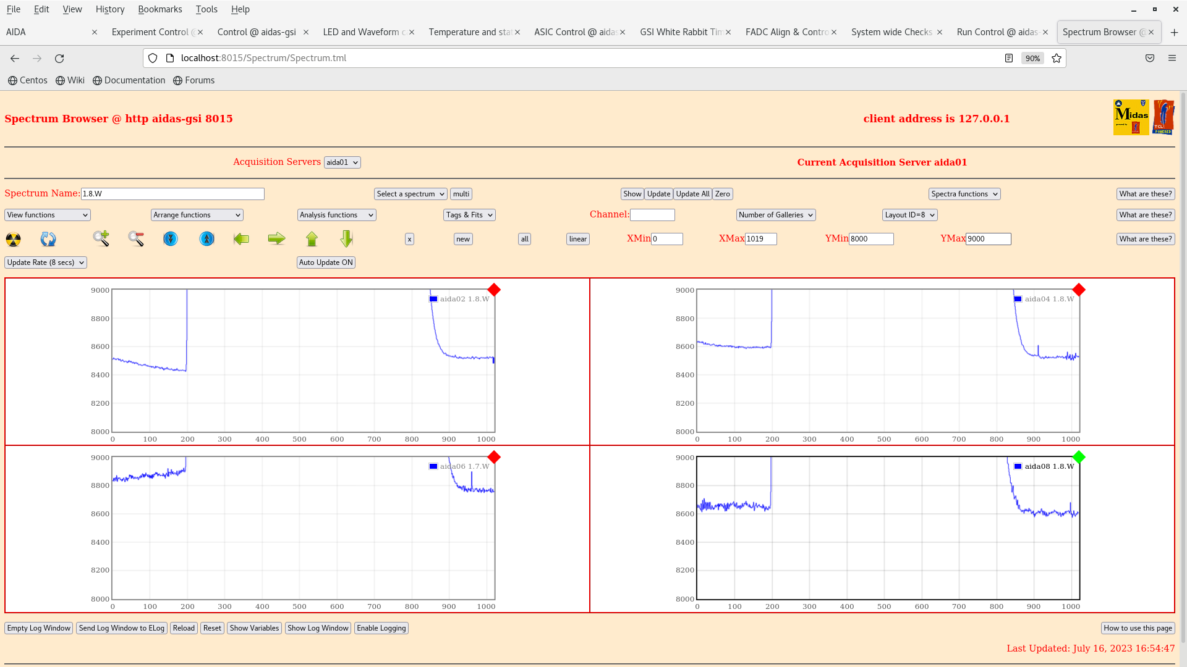Click the green right arrow icon
This screenshot has height=667, width=1187.
(x=276, y=239)
